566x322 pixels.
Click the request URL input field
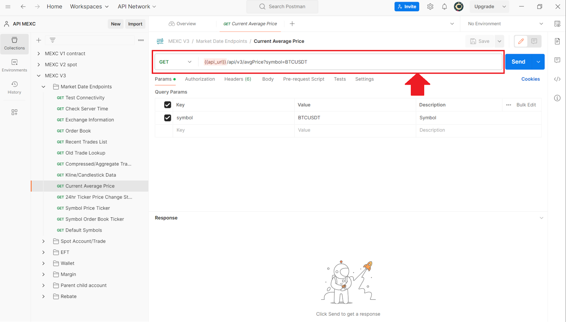coord(350,62)
